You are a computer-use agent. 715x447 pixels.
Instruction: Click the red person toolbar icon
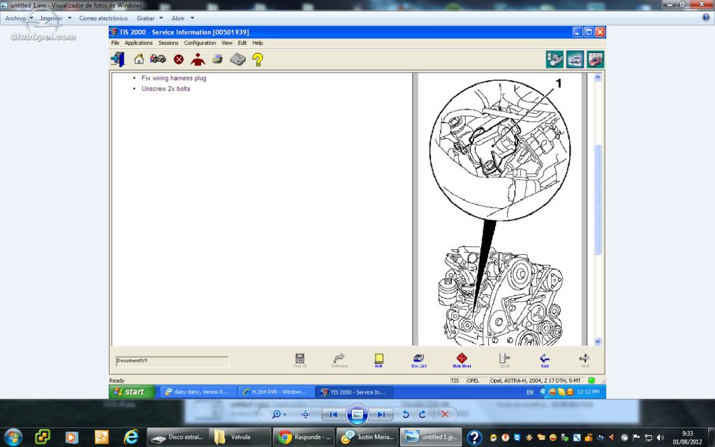click(198, 59)
